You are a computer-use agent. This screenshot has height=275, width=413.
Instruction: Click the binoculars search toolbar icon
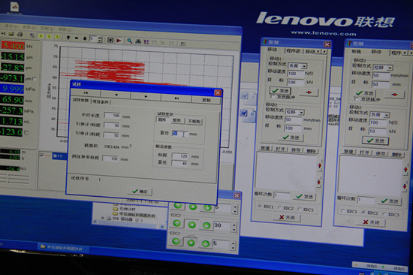tap(138, 41)
